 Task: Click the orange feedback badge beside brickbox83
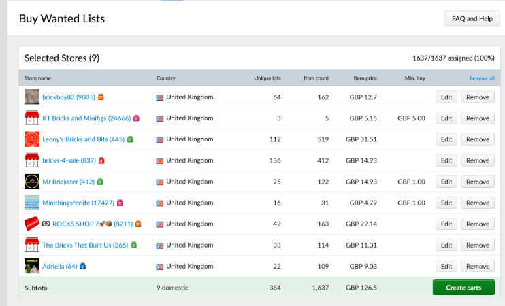[101, 97]
